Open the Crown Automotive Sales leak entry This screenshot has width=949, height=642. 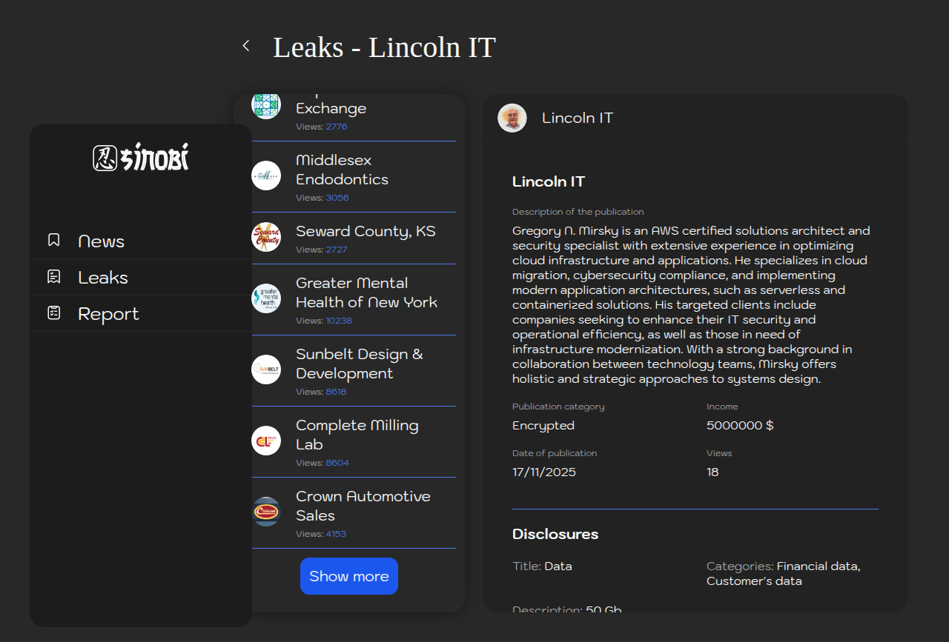363,506
